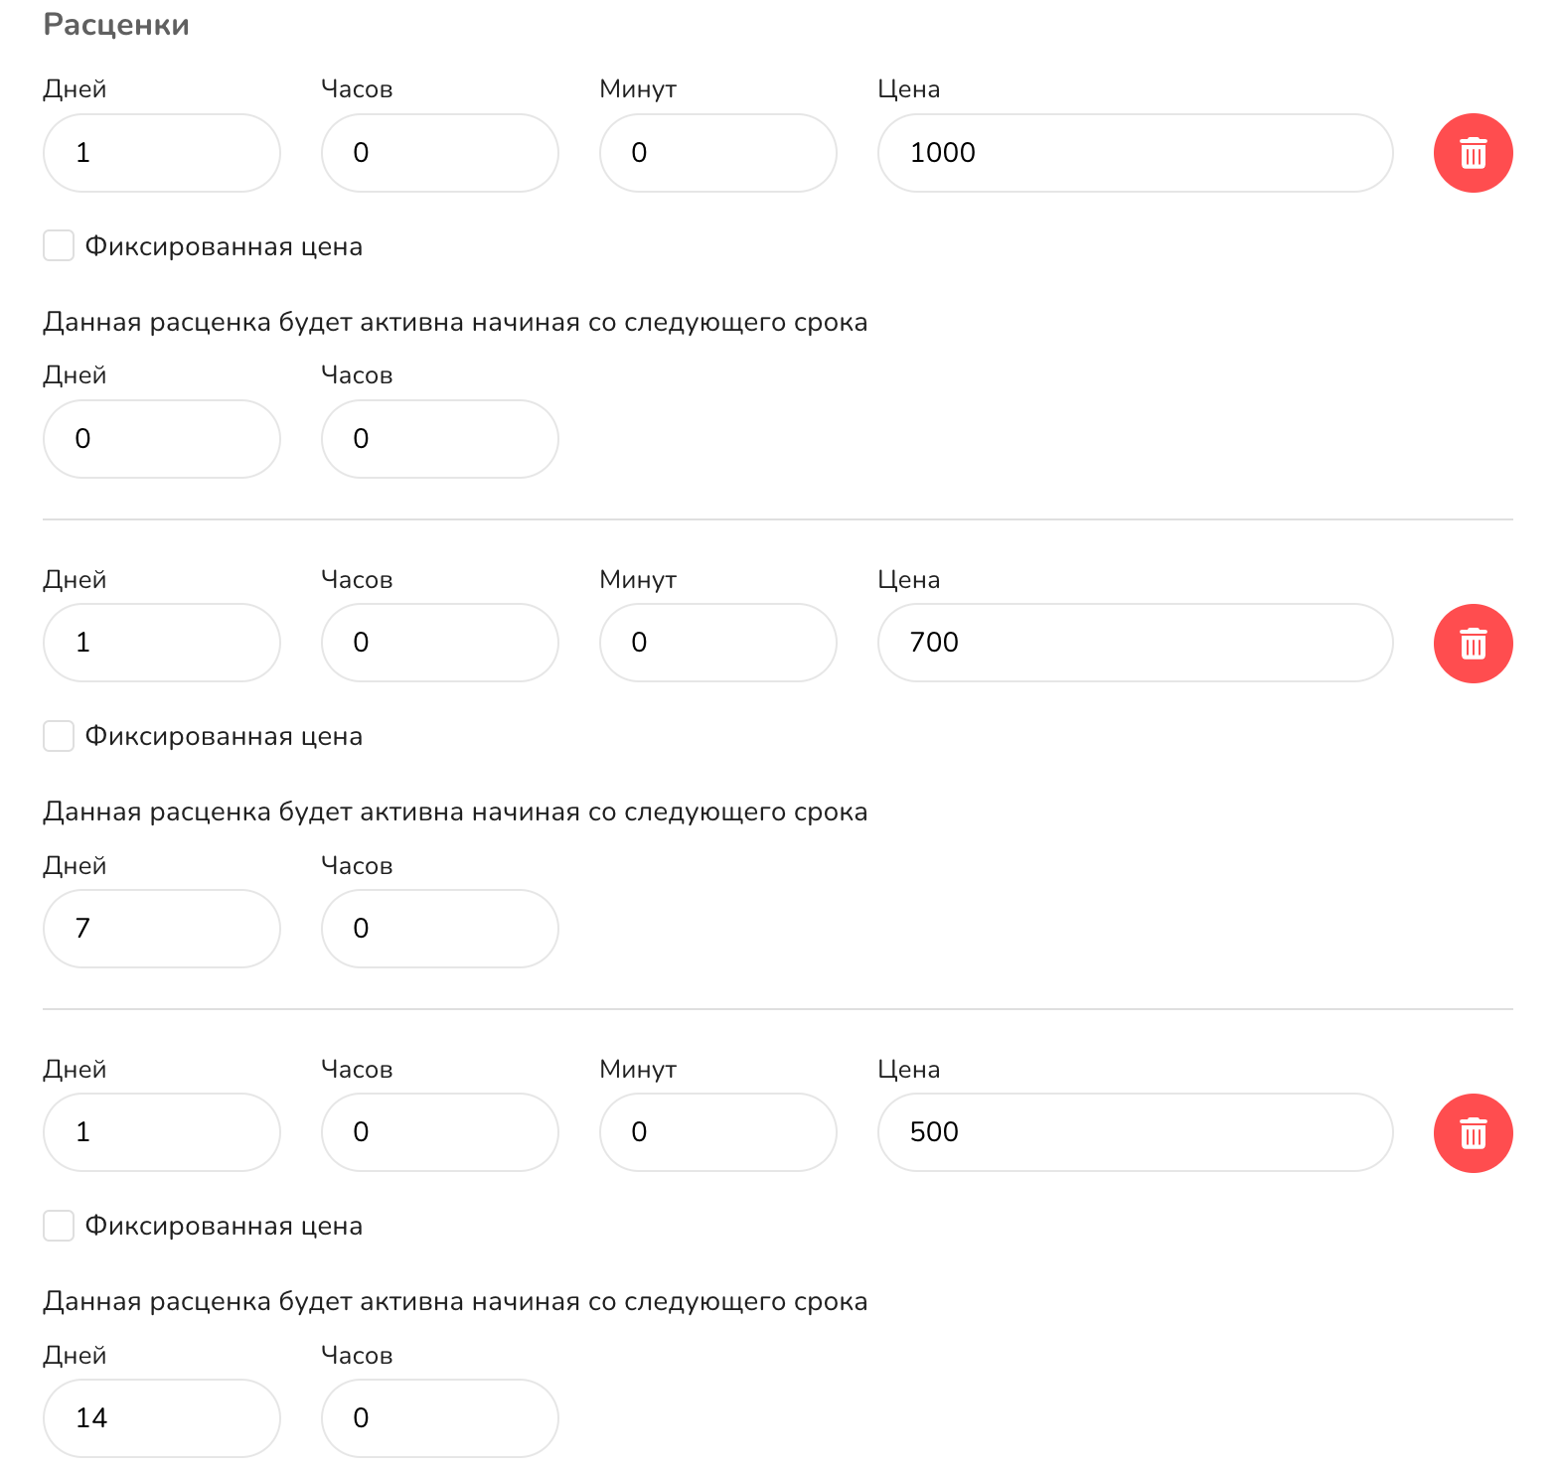
Task: Click the activation days field showing 7
Action: point(162,929)
